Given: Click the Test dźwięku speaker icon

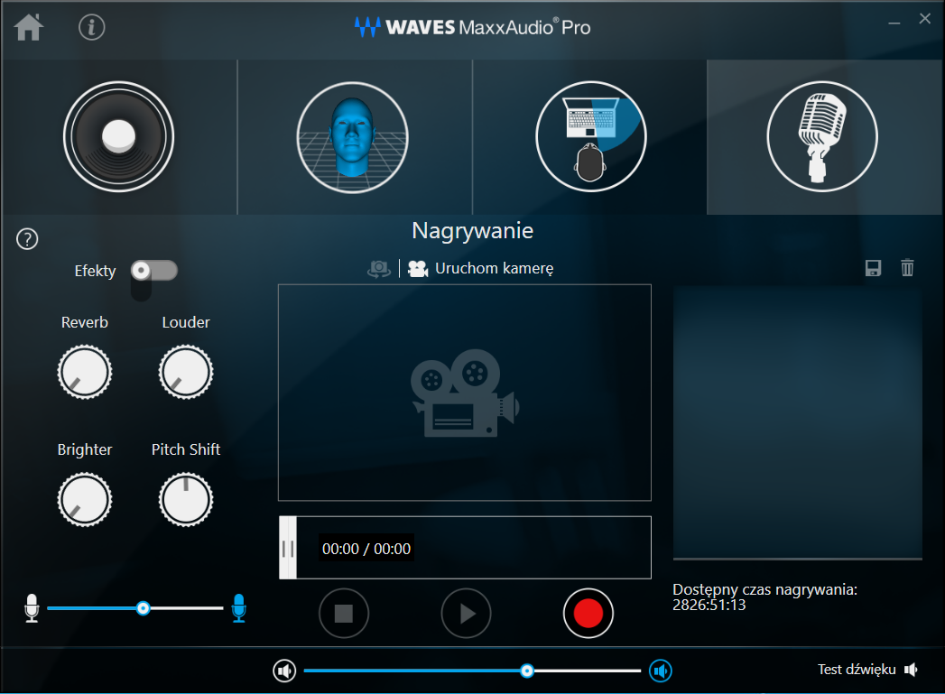Looking at the screenshot, I should click(912, 670).
